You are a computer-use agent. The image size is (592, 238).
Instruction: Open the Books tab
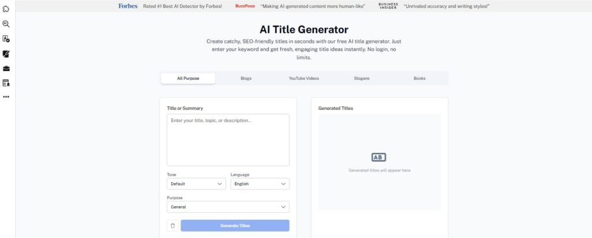point(419,79)
